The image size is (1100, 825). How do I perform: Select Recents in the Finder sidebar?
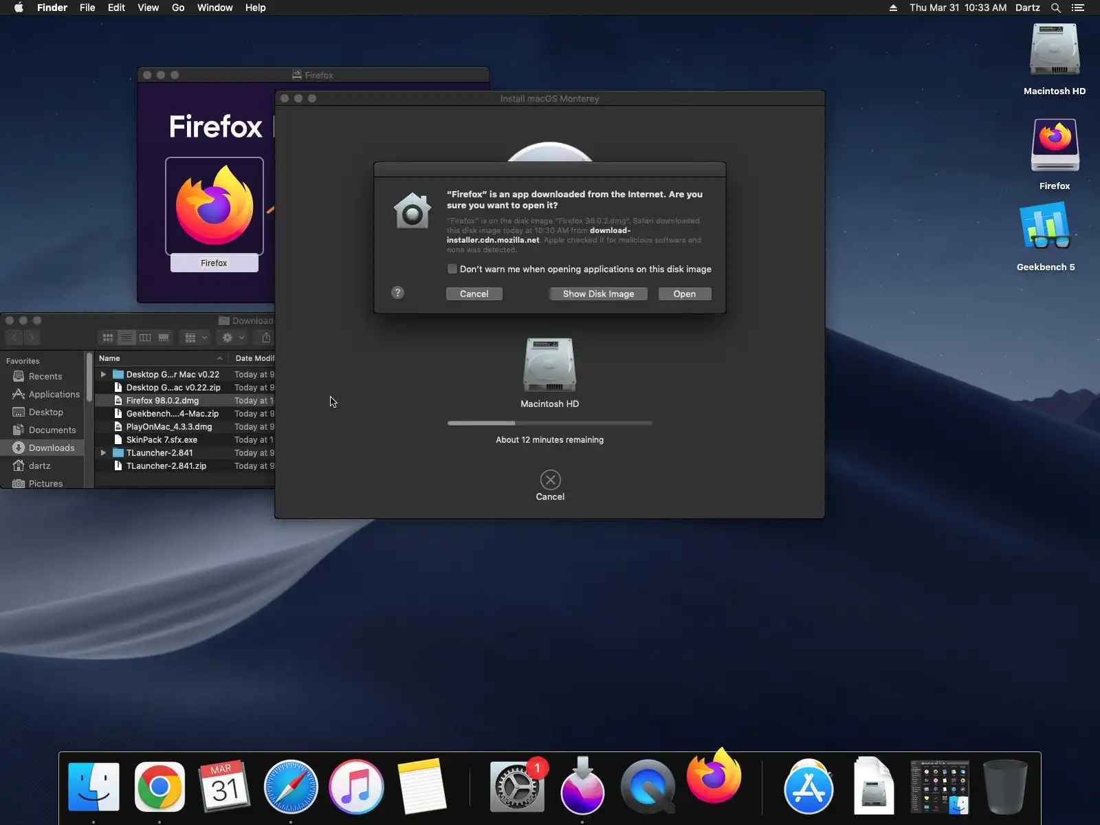click(x=41, y=377)
